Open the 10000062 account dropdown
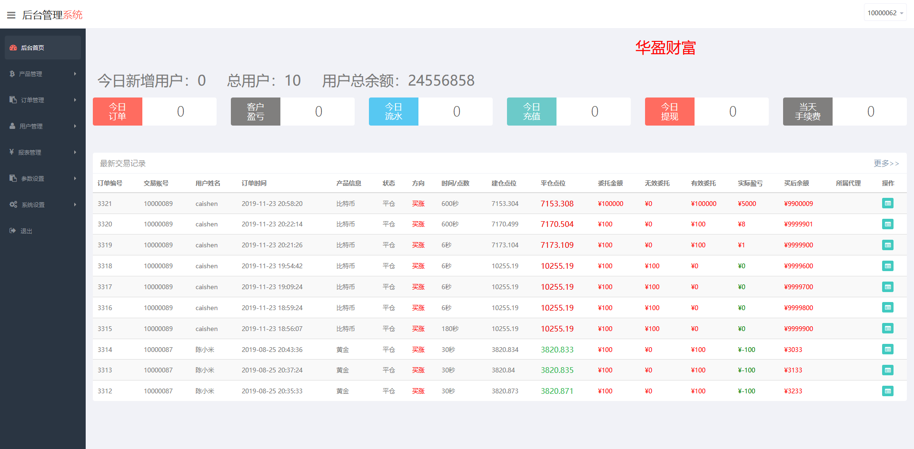This screenshot has height=449, width=914. [x=885, y=13]
